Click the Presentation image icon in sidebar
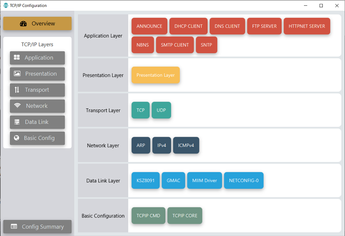The width and height of the screenshot is (345, 236). (x=17, y=74)
